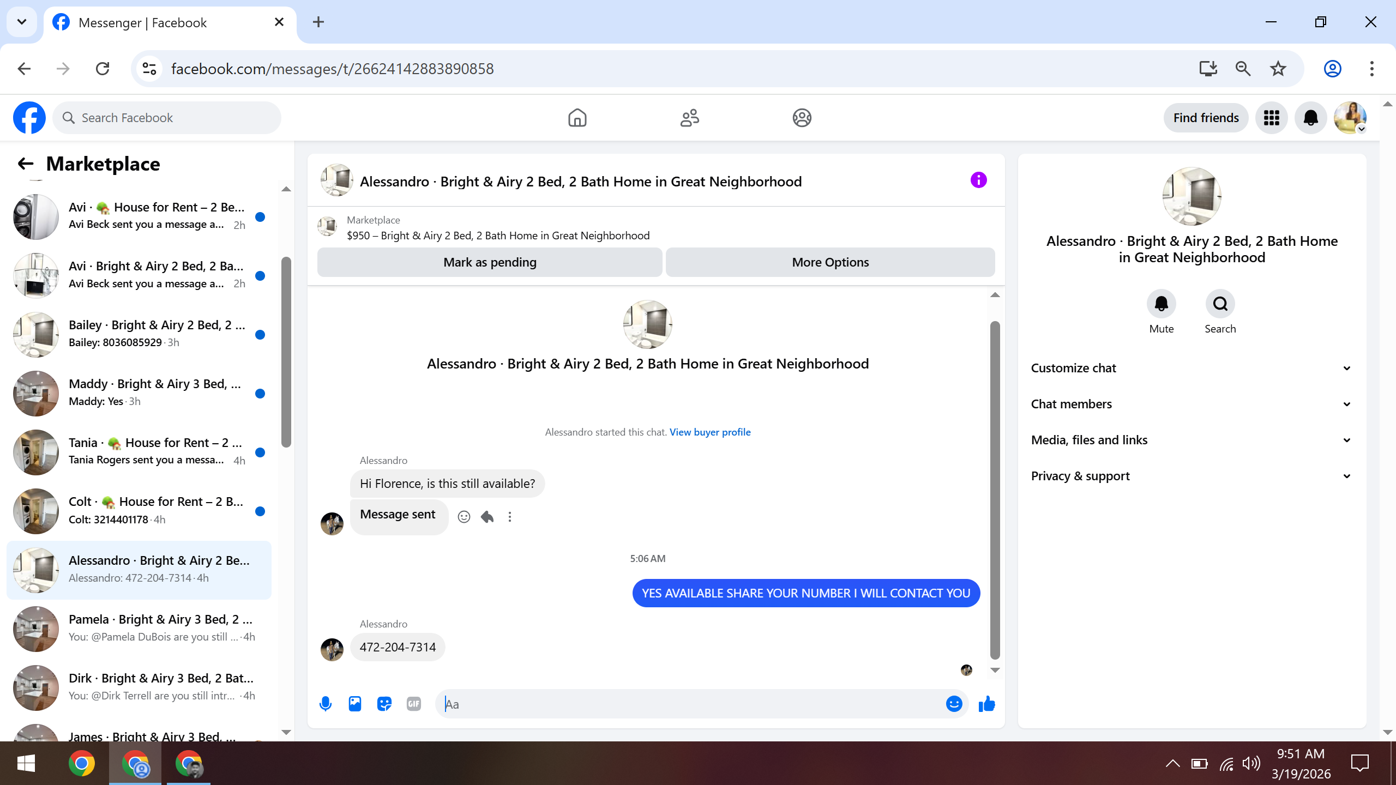
Task: Open the emoji picker in the message box
Action: pyautogui.click(x=954, y=704)
